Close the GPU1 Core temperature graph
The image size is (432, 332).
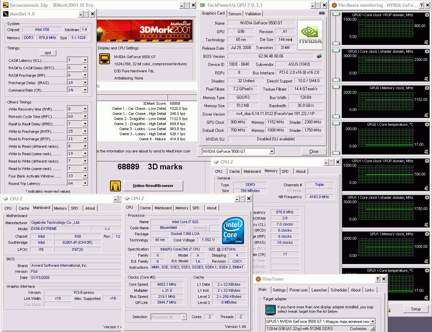point(427,270)
